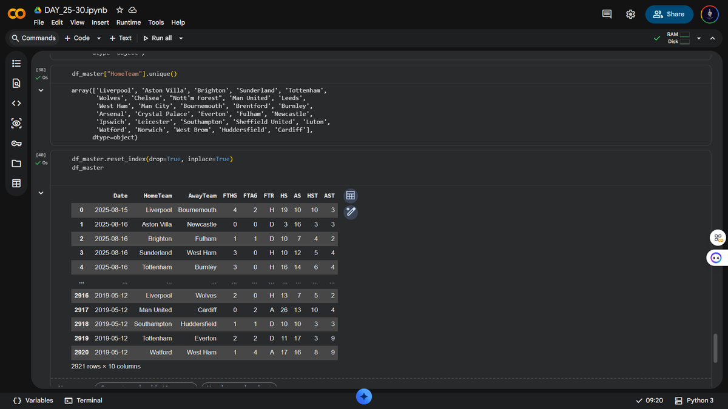Click the AwayTeam column header

coord(202,196)
